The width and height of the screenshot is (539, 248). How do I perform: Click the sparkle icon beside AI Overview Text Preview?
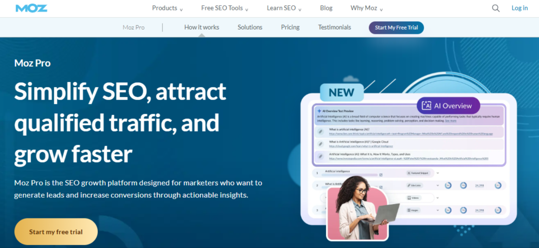click(319, 111)
